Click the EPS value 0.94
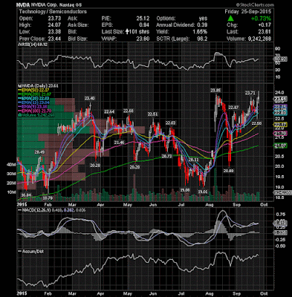This screenshot has width=292, height=297. [144, 25]
